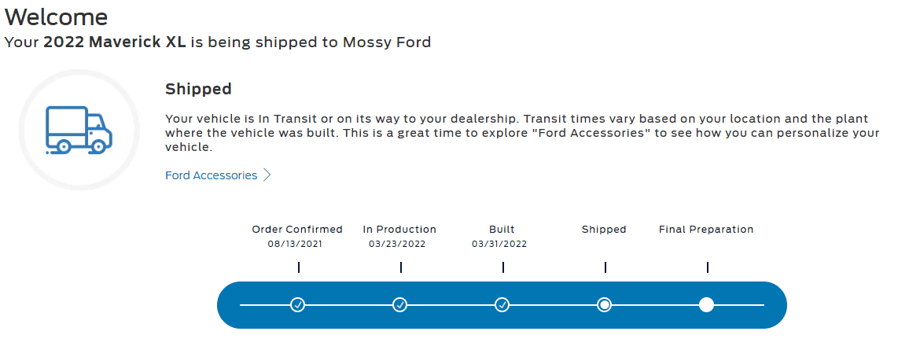Click the Order Confirmed step label
This screenshot has width=898, height=346.
click(x=297, y=229)
